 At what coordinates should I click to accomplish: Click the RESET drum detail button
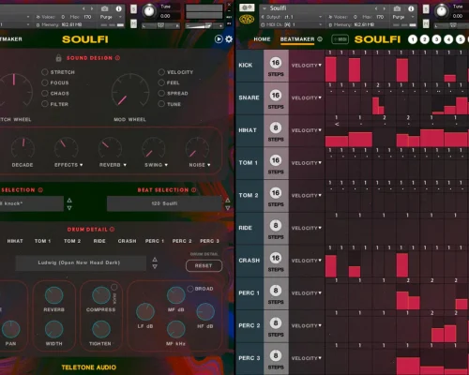tap(204, 265)
